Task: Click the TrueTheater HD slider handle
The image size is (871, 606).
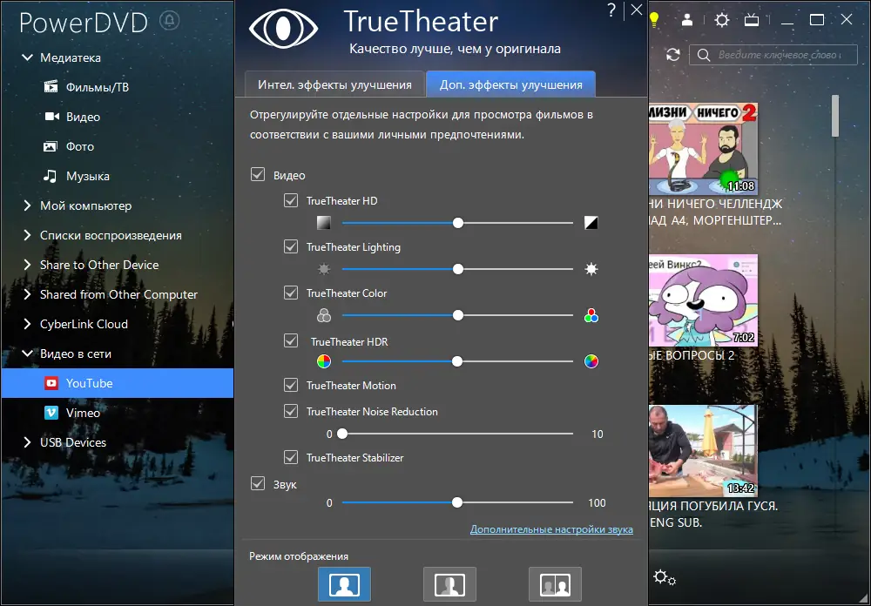Action: tap(458, 223)
